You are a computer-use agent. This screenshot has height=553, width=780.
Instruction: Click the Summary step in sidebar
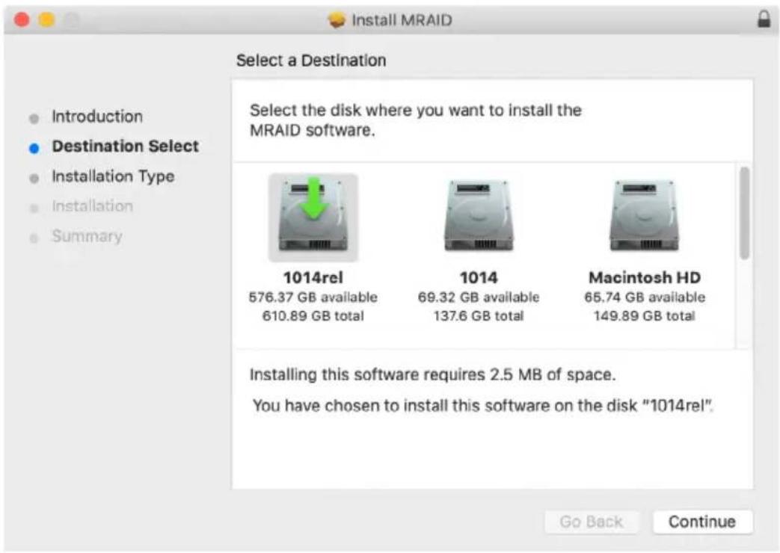coord(87,236)
